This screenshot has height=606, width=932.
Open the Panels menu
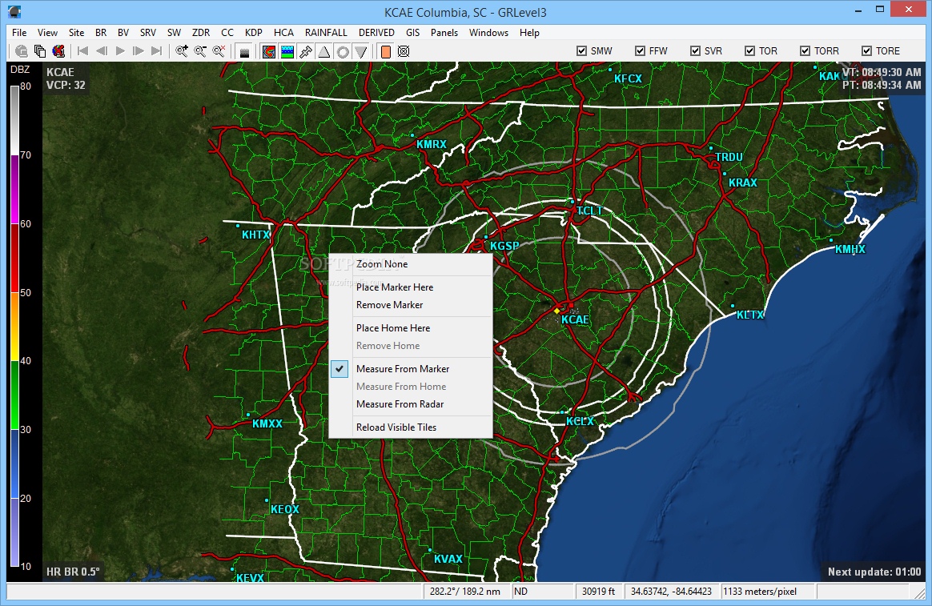click(444, 33)
